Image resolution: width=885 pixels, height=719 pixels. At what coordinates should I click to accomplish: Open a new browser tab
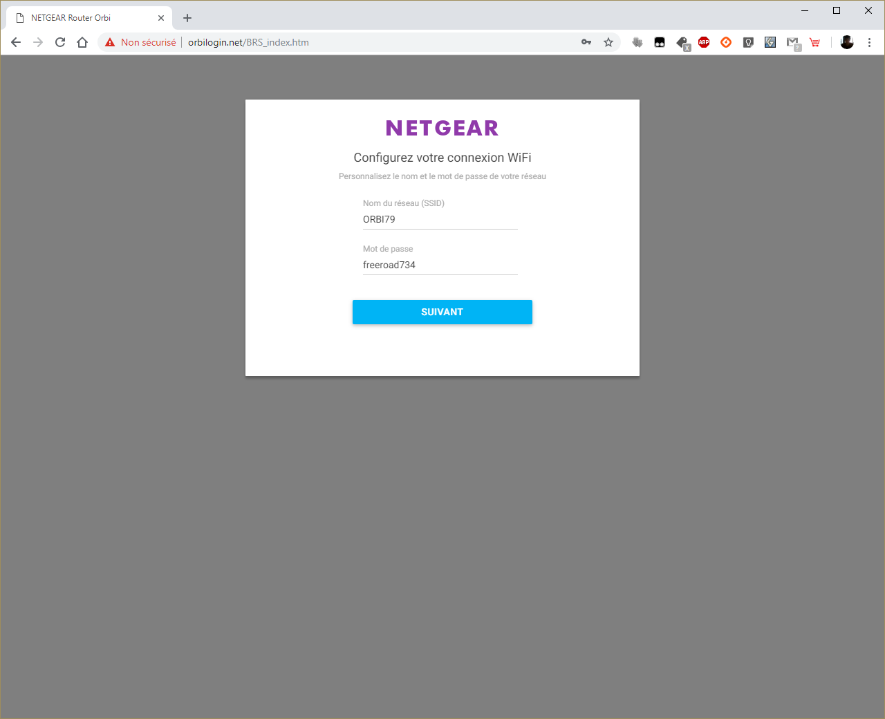[187, 18]
